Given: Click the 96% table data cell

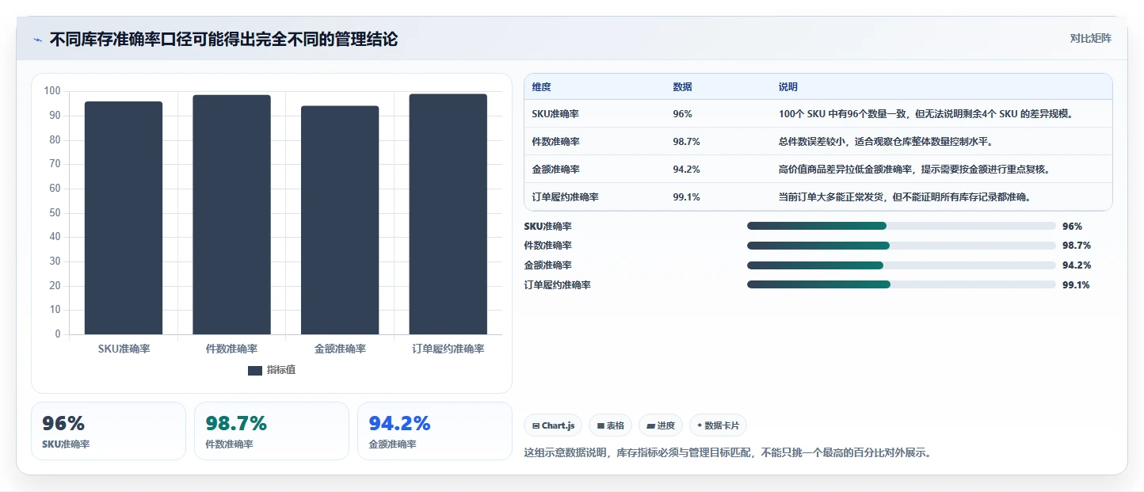Looking at the screenshot, I should [682, 114].
